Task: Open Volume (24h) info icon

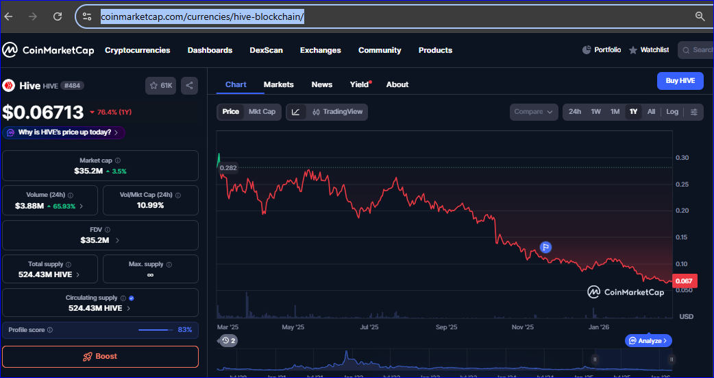Action: tap(71, 195)
